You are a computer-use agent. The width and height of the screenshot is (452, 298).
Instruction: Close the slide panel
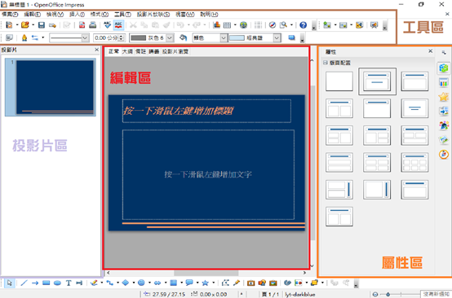click(x=97, y=50)
